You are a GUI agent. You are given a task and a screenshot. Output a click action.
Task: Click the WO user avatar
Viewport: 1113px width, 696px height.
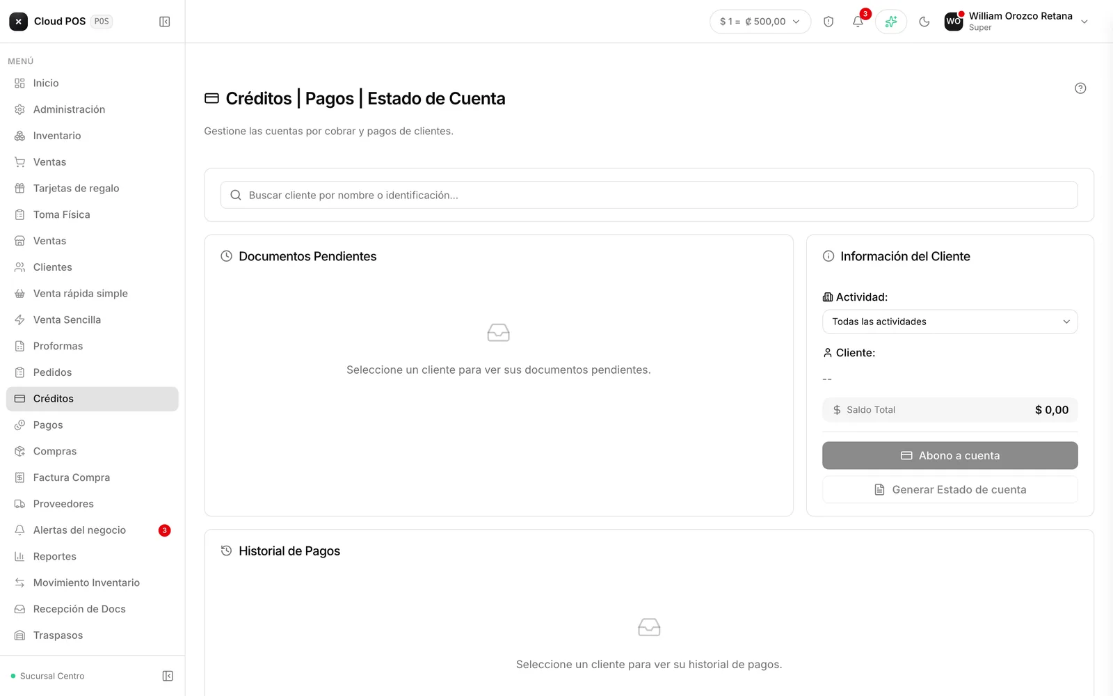(954, 22)
